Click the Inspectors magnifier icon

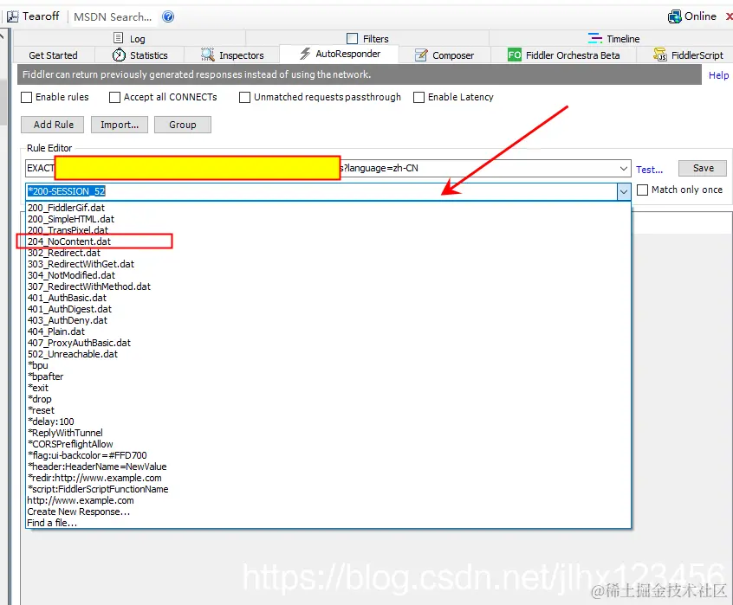(208, 55)
